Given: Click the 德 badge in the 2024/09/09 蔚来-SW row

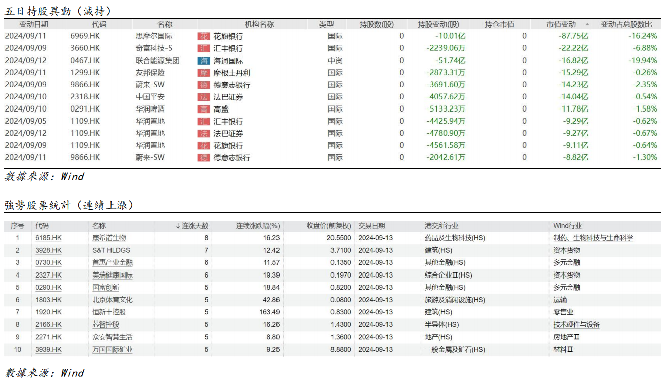Looking at the screenshot, I should 204,85.
